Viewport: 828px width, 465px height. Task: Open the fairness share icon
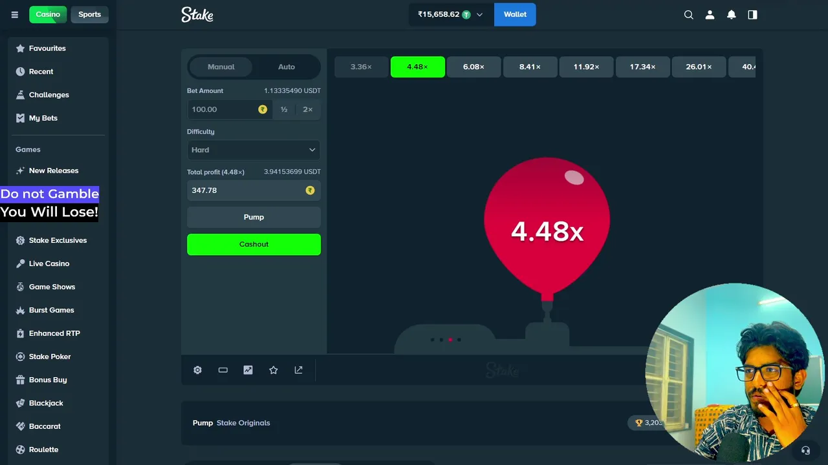[x=298, y=370]
